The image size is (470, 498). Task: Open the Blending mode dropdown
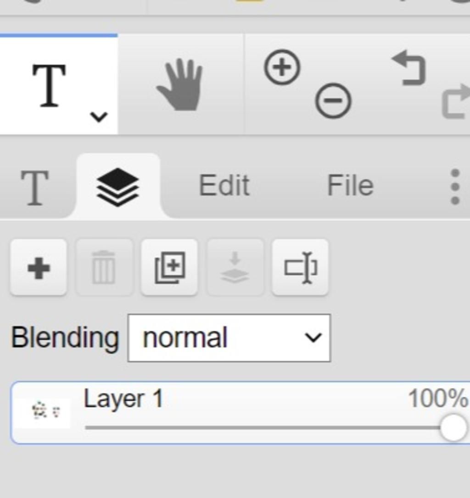[x=229, y=338]
